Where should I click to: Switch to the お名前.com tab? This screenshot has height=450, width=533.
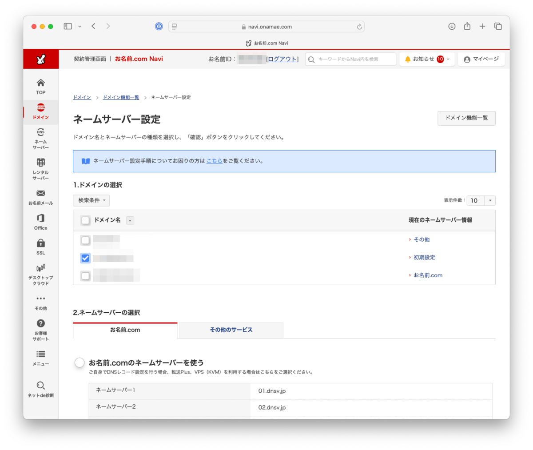tap(125, 330)
